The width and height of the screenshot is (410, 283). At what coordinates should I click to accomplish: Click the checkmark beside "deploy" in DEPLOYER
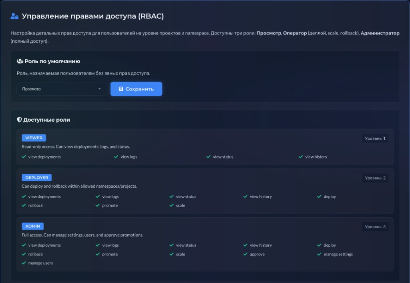[x=320, y=197]
